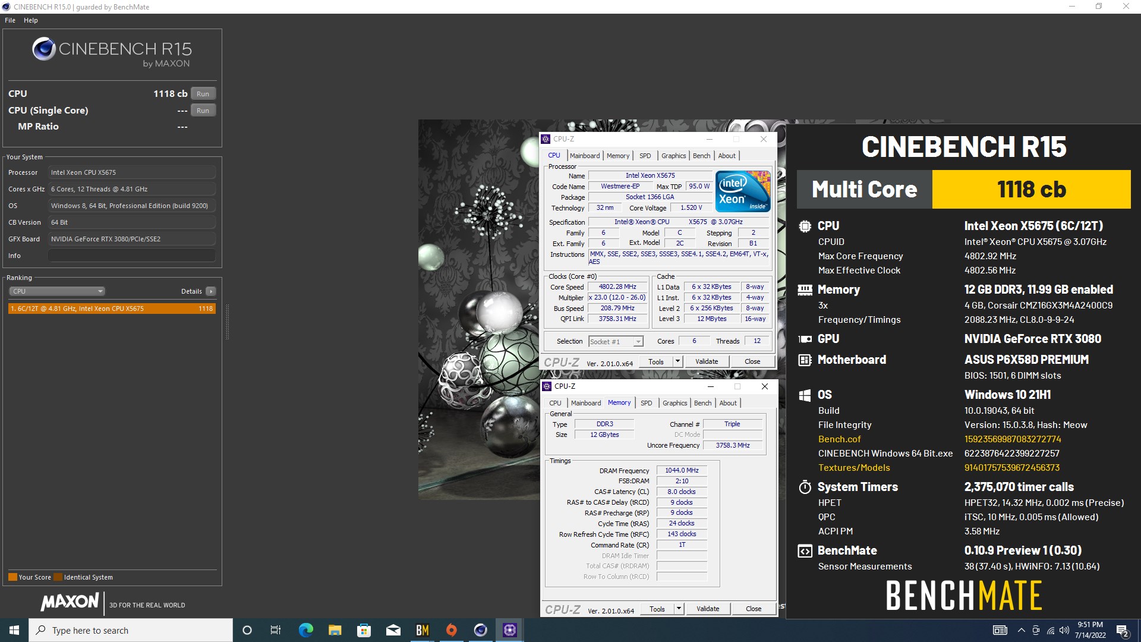The width and height of the screenshot is (1141, 642).
Task: Open network settings tray icon
Action: 1050,630
